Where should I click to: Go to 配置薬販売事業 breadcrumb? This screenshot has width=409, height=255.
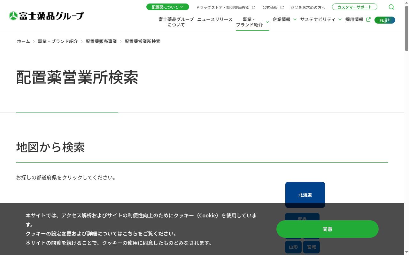coord(101,41)
